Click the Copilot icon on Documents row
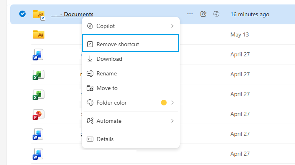295x165 pixels. click(216, 14)
